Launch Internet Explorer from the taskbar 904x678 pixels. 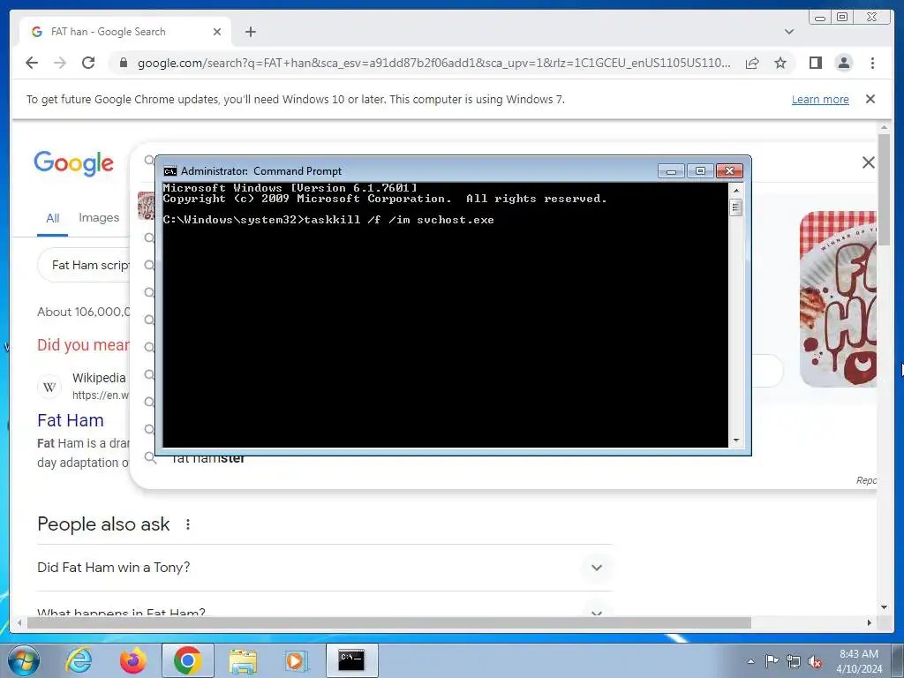coord(79,660)
